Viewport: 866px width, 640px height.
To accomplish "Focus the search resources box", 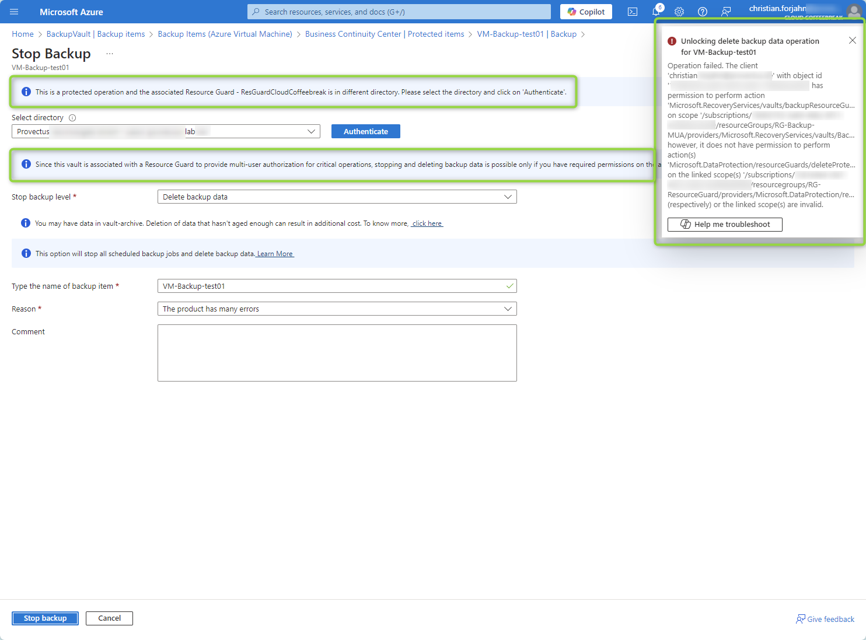I will (x=399, y=12).
